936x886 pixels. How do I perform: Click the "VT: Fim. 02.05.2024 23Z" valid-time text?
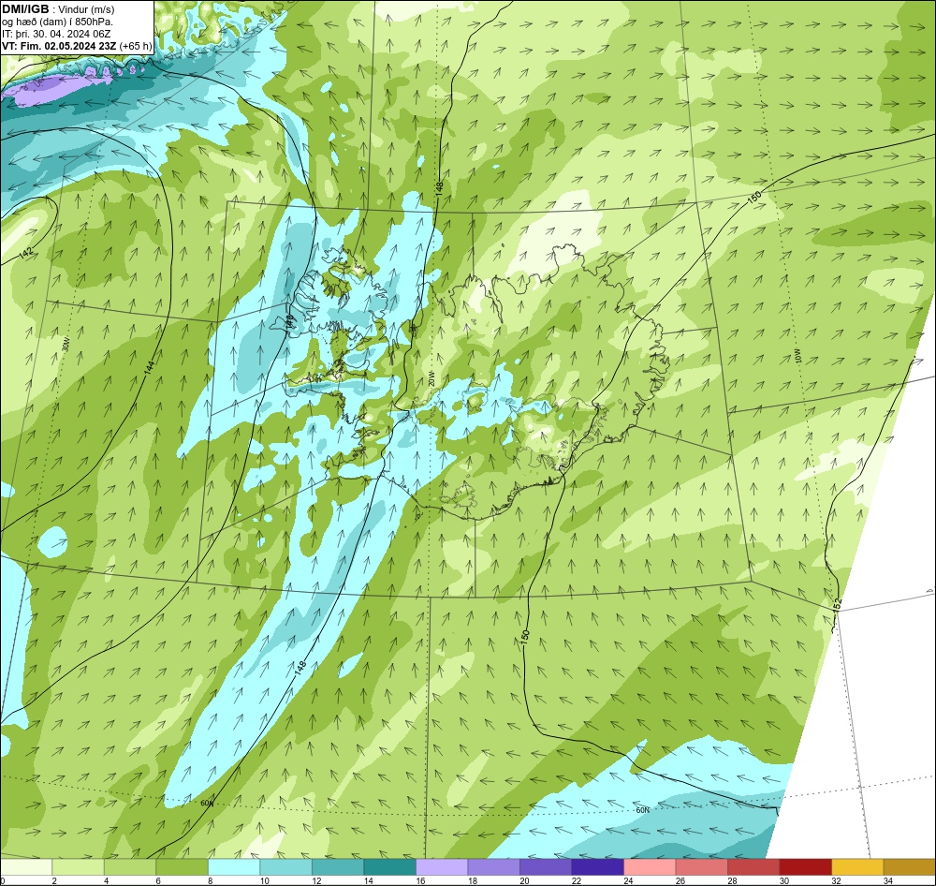(x=59, y=46)
